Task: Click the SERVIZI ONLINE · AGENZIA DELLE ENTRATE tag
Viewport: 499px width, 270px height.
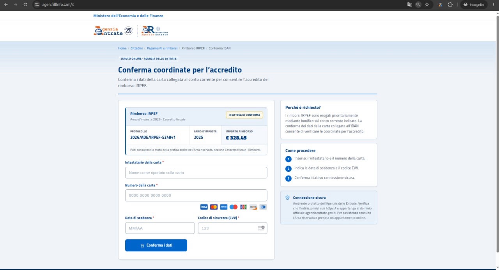Action: pyautogui.click(x=149, y=58)
